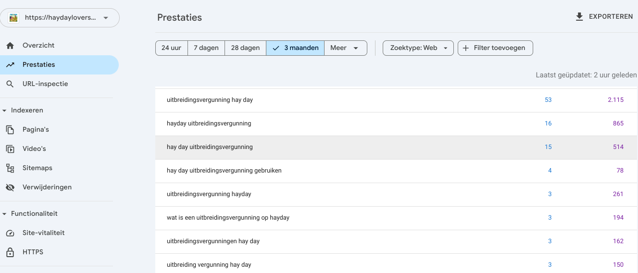Click query 'uitbreidingsvergunning hayday'
This screenshot has width=638, height=273.
pyautogui.click(x=209, y=194)
